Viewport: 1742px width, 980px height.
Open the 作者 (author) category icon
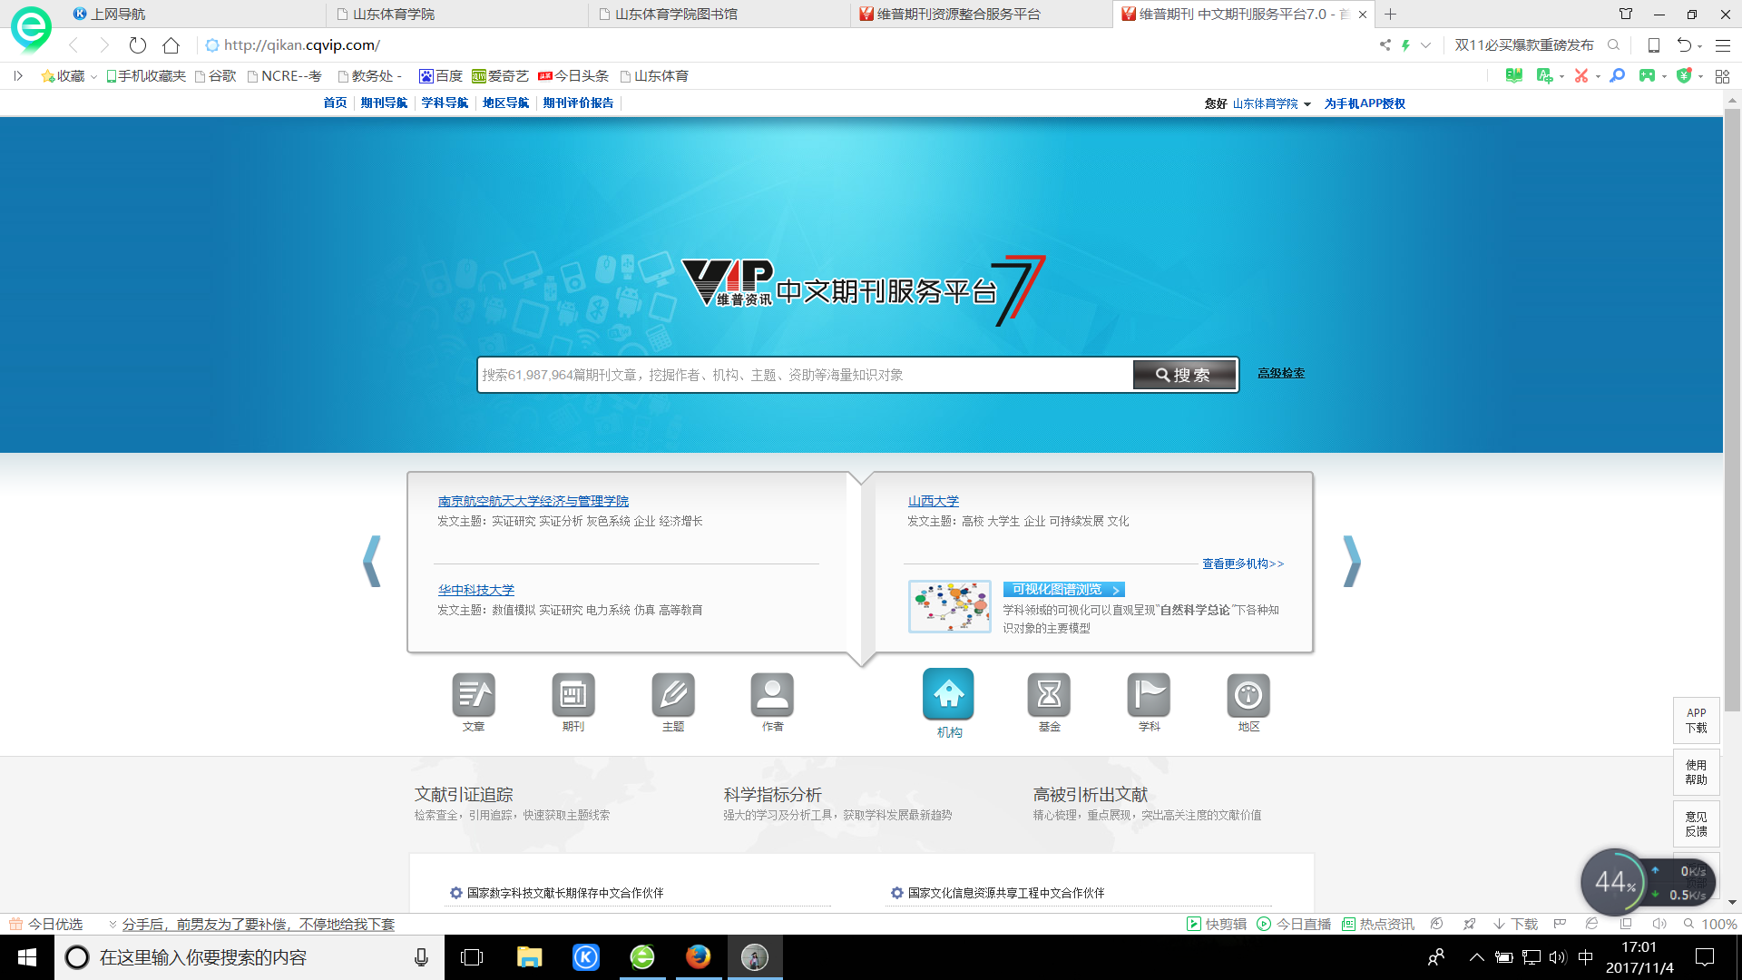pyautogui.click(x=772, y=696)
